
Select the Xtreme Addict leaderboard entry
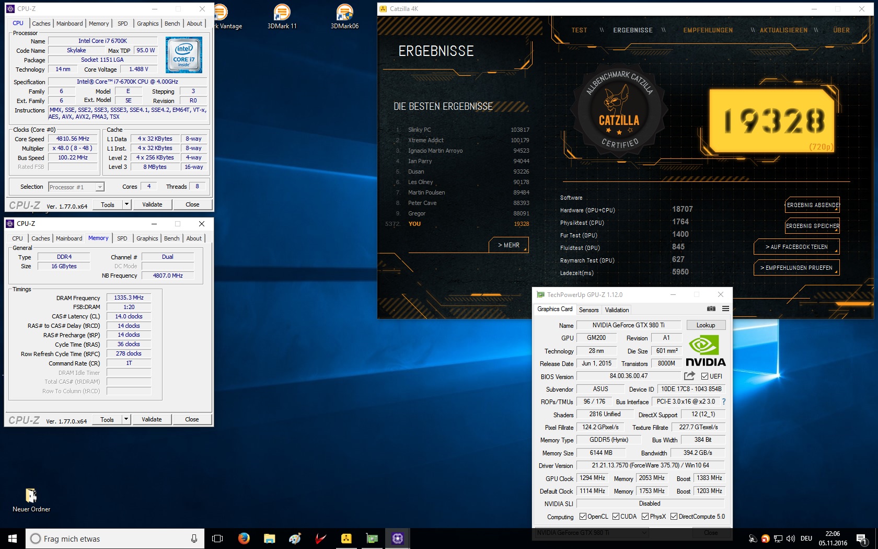tap(462, 140)
